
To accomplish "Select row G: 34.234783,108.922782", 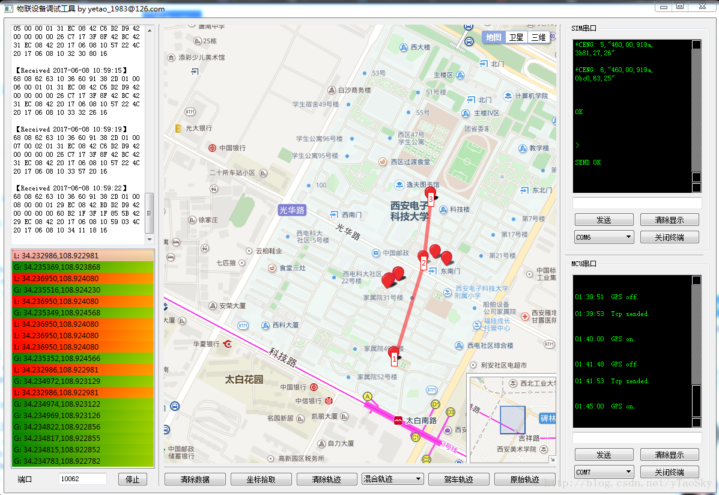I will [83, 461].
